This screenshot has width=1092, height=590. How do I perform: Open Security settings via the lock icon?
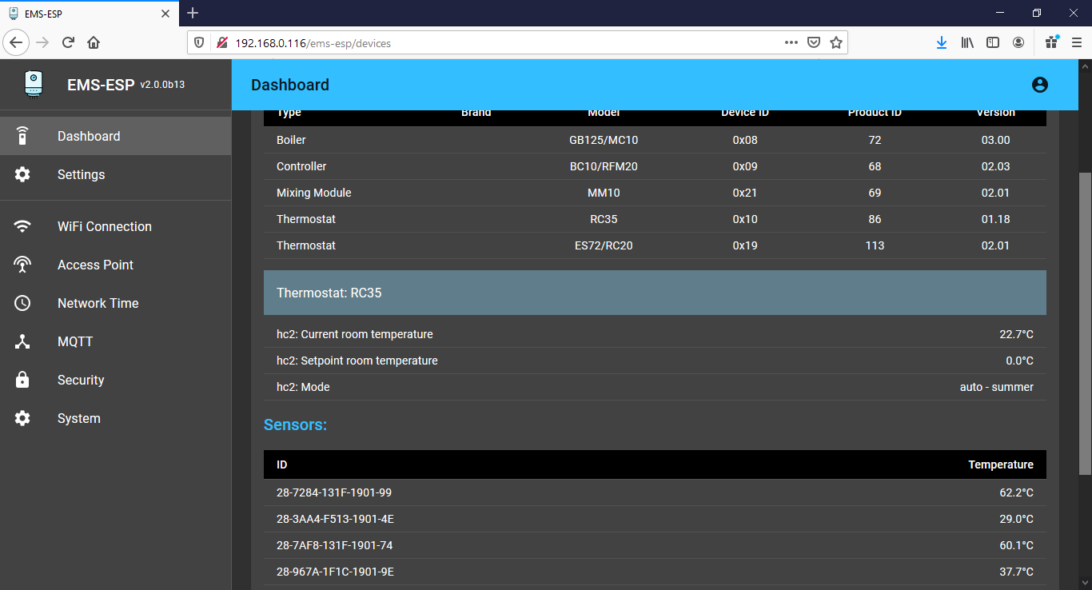tap(81, 380)
